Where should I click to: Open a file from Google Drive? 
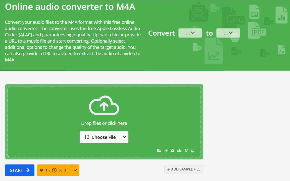point(172,150)
